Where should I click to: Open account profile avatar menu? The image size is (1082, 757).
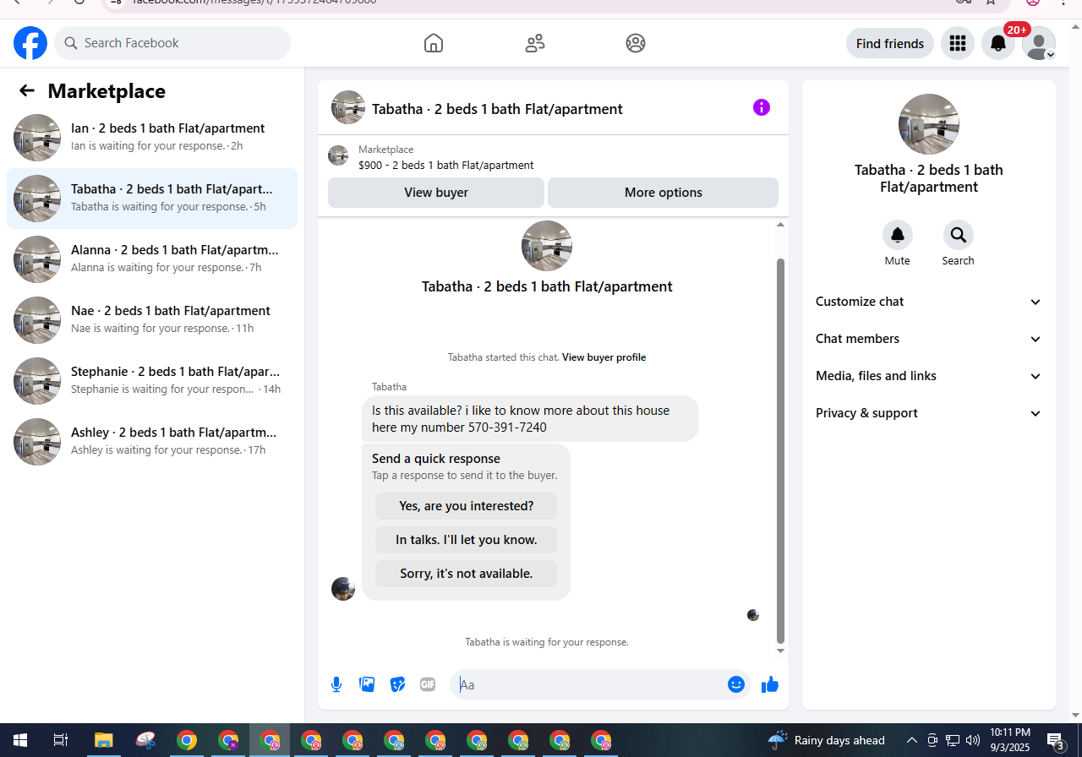point(1039,43)
